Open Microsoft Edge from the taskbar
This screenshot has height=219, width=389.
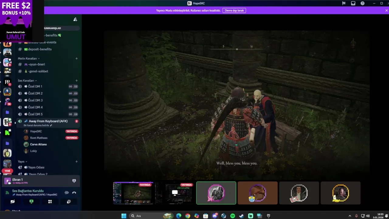pos(179,216)
